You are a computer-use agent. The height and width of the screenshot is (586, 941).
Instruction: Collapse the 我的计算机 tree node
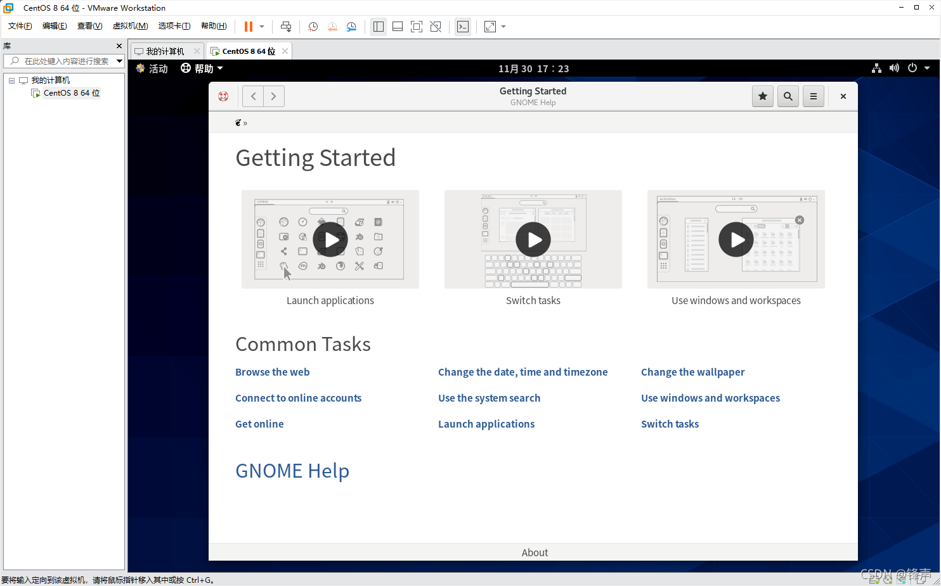tap(11, 80)
